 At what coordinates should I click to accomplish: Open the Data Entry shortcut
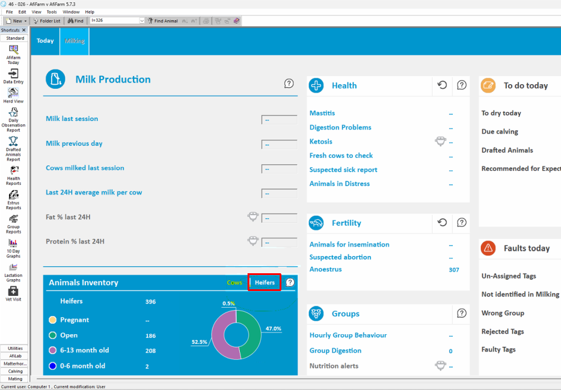13,73
